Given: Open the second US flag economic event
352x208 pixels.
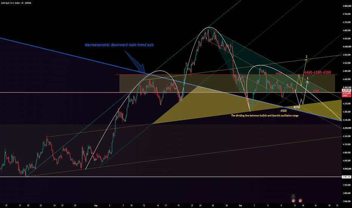Looking at the screenshot, I should [300, 200].
